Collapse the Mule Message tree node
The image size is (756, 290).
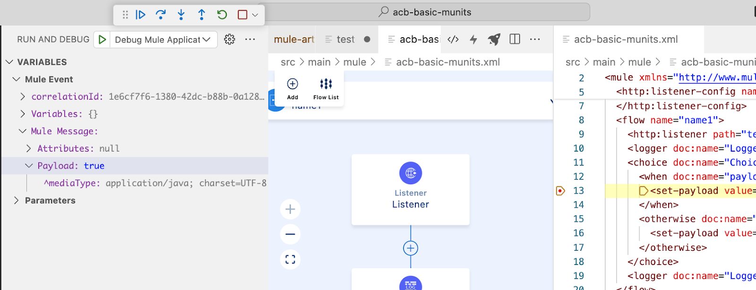(23, 131)
